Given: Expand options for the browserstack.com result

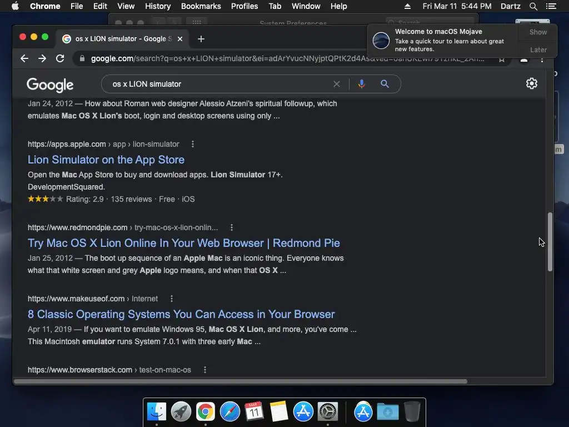Looking at the screenshot, I should [x=205, y=370].
